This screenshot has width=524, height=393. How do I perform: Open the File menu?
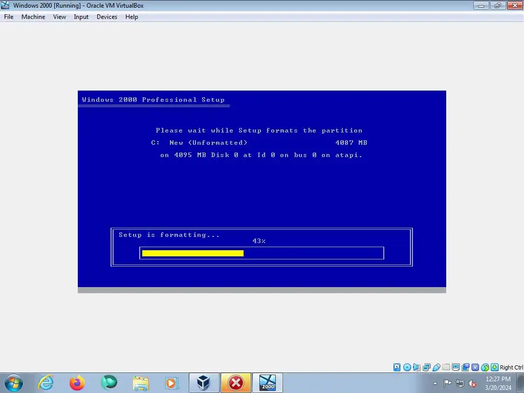[x=9, y=17]
